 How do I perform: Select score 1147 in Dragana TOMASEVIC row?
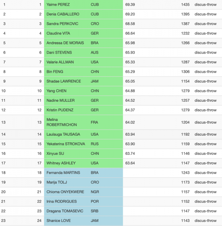click(x=185, y=211)
